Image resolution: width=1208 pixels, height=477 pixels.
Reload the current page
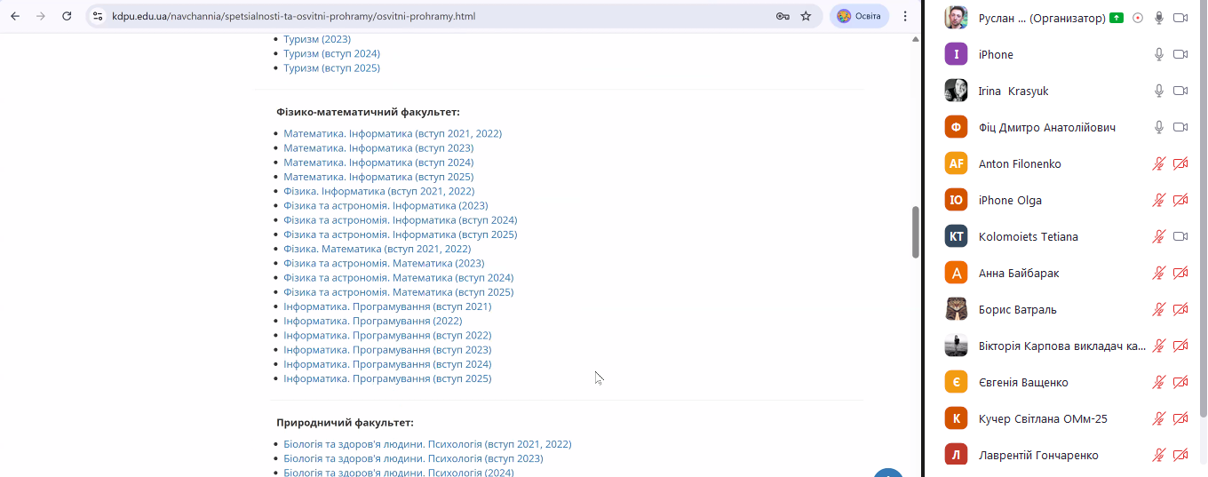(x=67, y=16)
